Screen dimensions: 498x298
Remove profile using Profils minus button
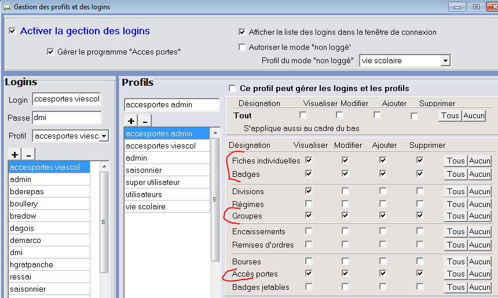[x=145, y=121]
